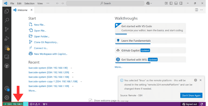Open the Accounts menu icon

tap(7, 88)
